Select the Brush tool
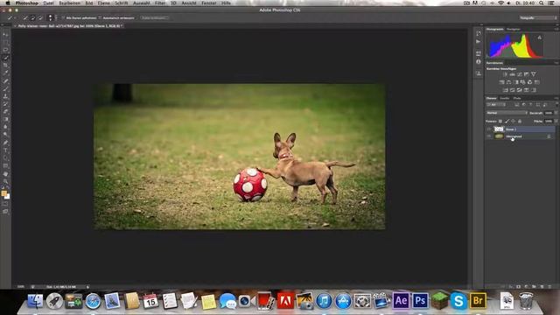This screenshot has height=315, width=560. [6, 88]
